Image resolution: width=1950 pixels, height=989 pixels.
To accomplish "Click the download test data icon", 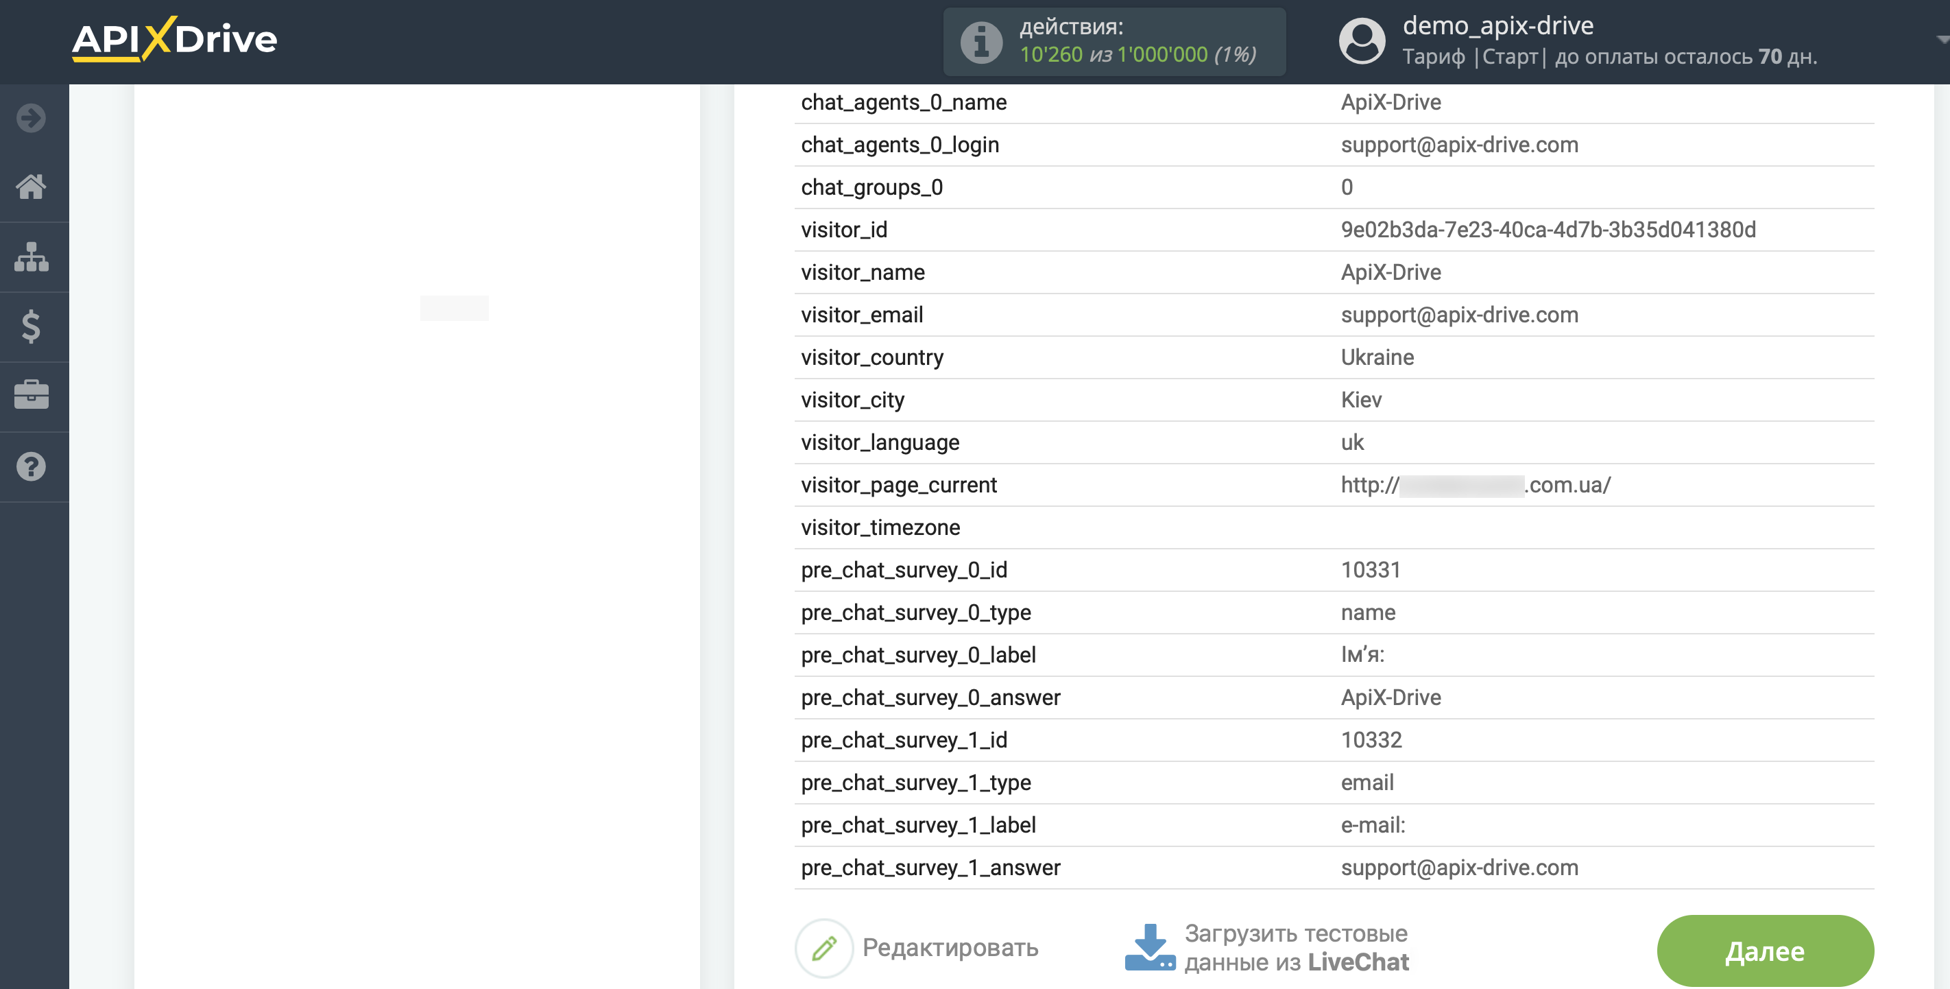I will point(1150,947).
